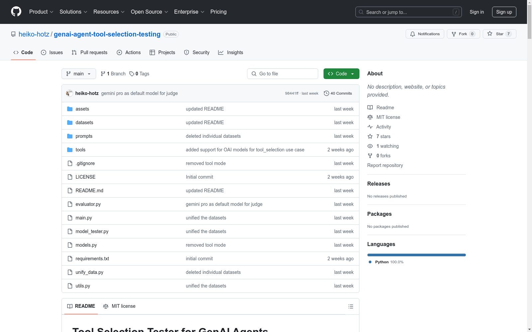Image resolution: width=532 pixels, height=332 pixels.
Task: Click the Python language bar
Action: pos(417,255)
